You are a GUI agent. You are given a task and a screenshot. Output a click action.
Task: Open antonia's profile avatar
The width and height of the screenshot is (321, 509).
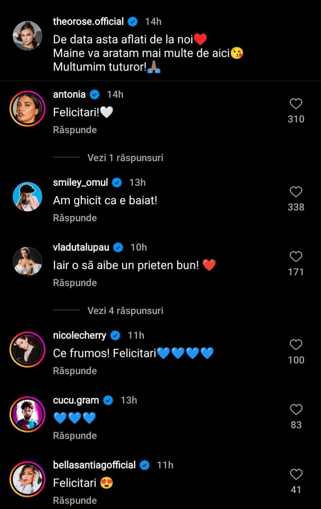27,108
